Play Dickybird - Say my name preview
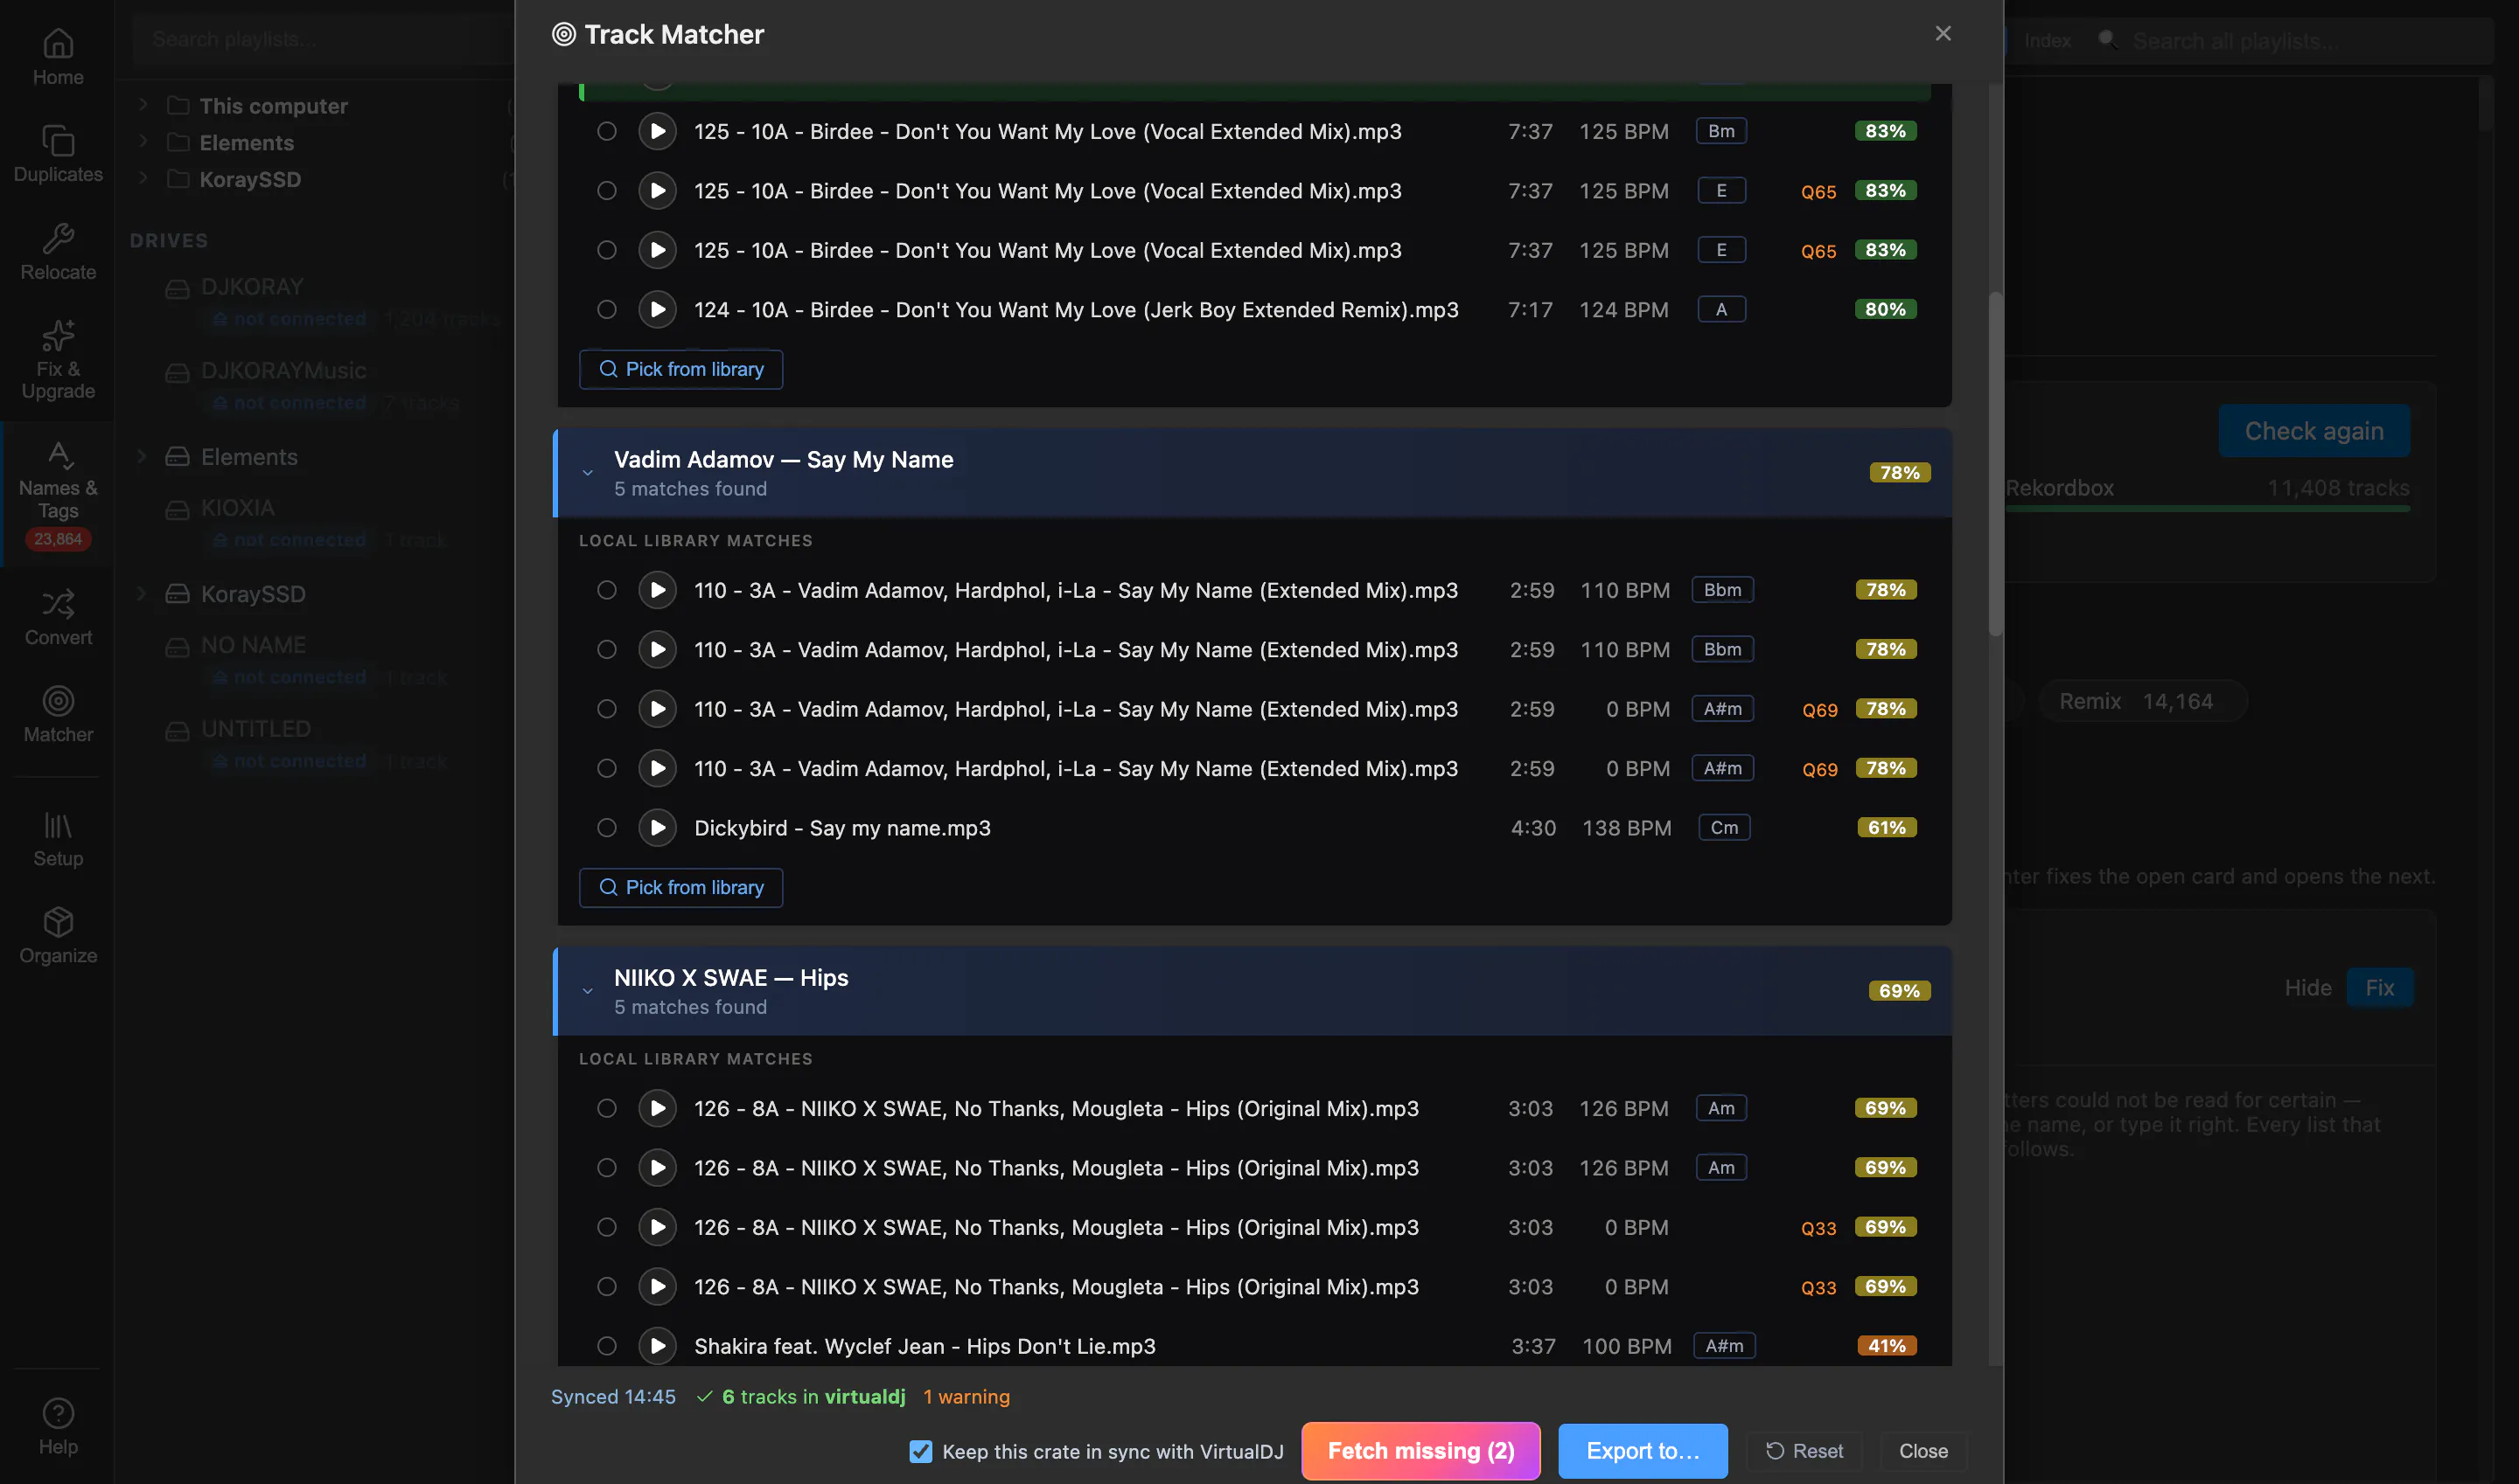The height and width of the screenshot is (1484, 2519). pyautogui.click(x=658, y=828)
